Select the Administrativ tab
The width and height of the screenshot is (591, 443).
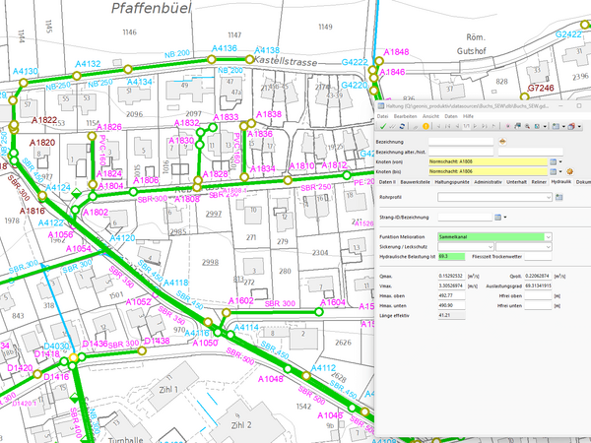coord(488,182)
